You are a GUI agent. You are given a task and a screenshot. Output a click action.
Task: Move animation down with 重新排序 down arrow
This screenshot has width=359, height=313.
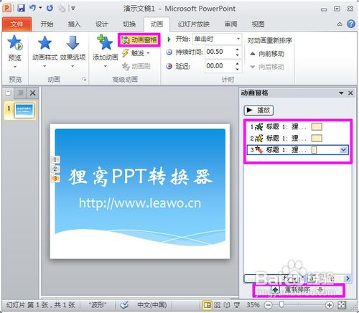point(320,290)
